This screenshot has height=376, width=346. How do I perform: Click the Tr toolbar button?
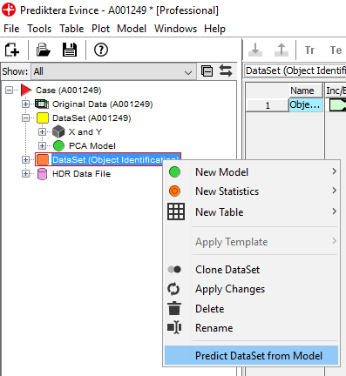[309, 50]
